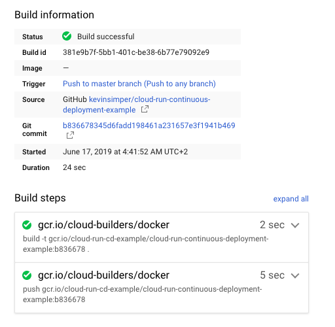Expand the 5 sec docker push step chevron
Screen dimensions: 335x327
[295, 275]
